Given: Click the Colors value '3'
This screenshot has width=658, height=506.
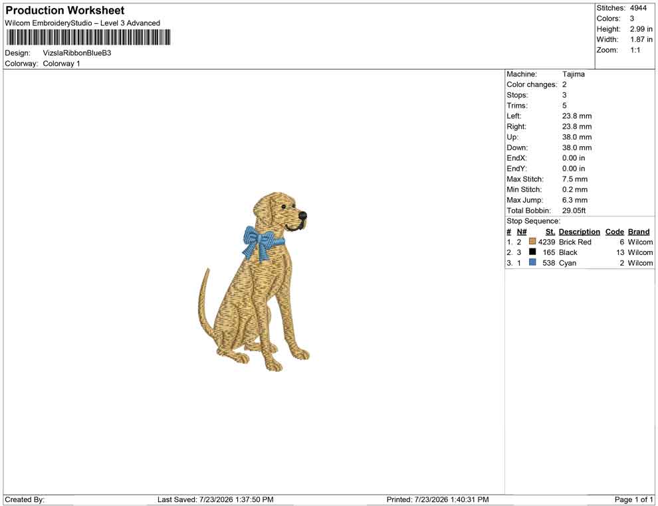Looking at the screenshot, I should 632,19.
